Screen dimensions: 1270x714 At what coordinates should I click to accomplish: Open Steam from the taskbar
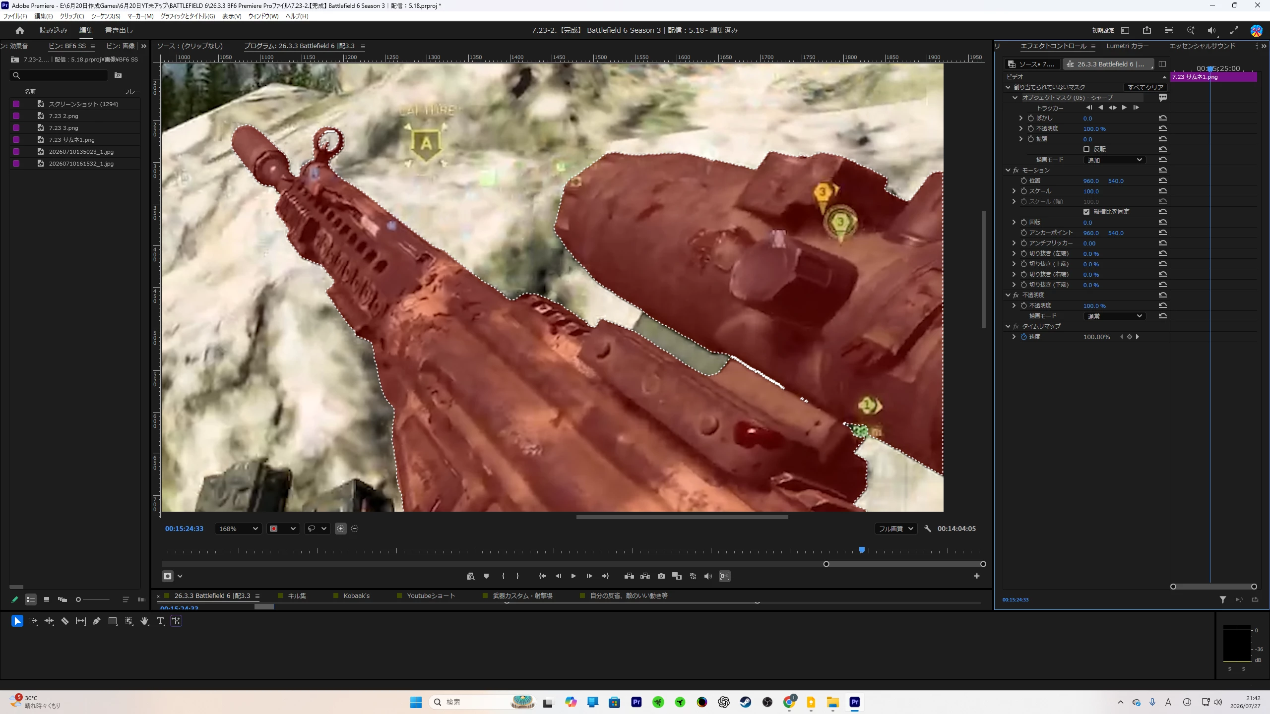[745, 702]
